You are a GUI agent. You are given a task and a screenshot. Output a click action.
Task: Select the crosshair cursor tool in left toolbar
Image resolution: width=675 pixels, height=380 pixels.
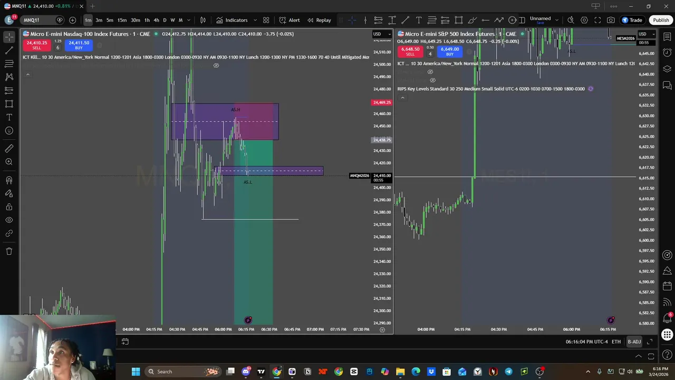point(9,37)
